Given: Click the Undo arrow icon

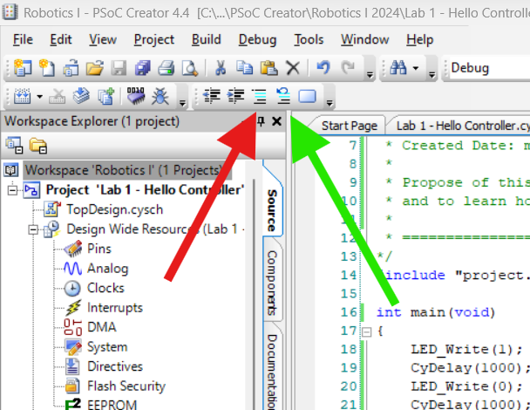Looking at the screenshot, I should [323, 68].
